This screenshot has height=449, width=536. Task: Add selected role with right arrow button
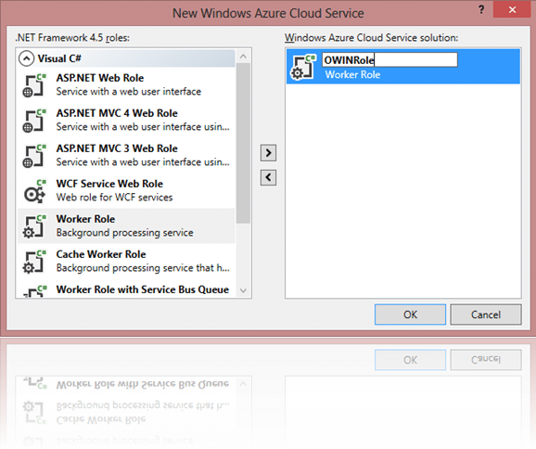coord(268,153)
